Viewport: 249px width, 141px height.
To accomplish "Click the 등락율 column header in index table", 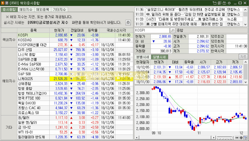I will click(93, 30).
